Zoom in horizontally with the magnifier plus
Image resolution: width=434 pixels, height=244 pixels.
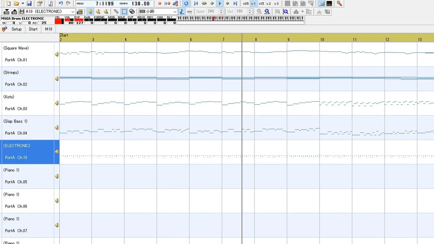pyautogui.click(x=259, y=12)
